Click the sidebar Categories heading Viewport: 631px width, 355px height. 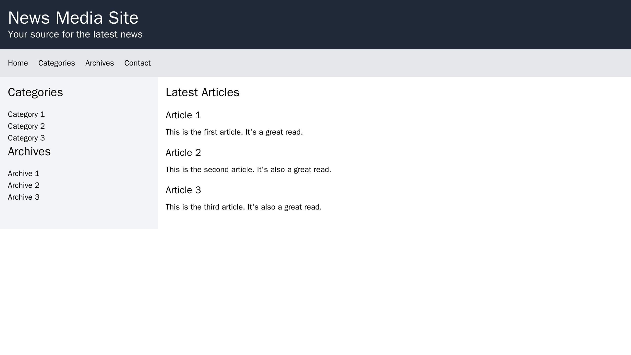[35, 92]
